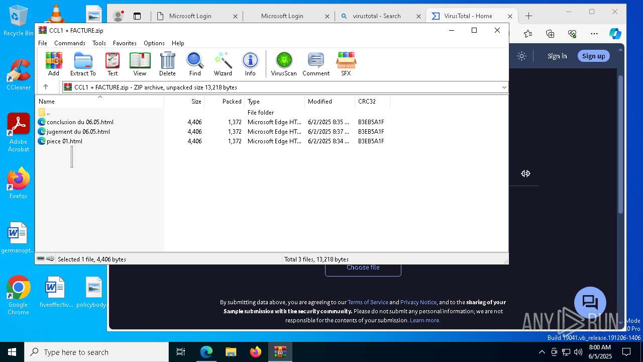Add an archive Comment
The width and height of the screenshot is (643, 362).
point(316,64)
